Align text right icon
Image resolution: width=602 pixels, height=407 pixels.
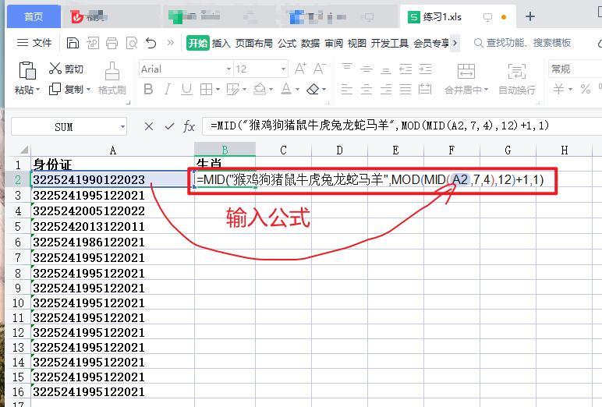pos(386,90)
